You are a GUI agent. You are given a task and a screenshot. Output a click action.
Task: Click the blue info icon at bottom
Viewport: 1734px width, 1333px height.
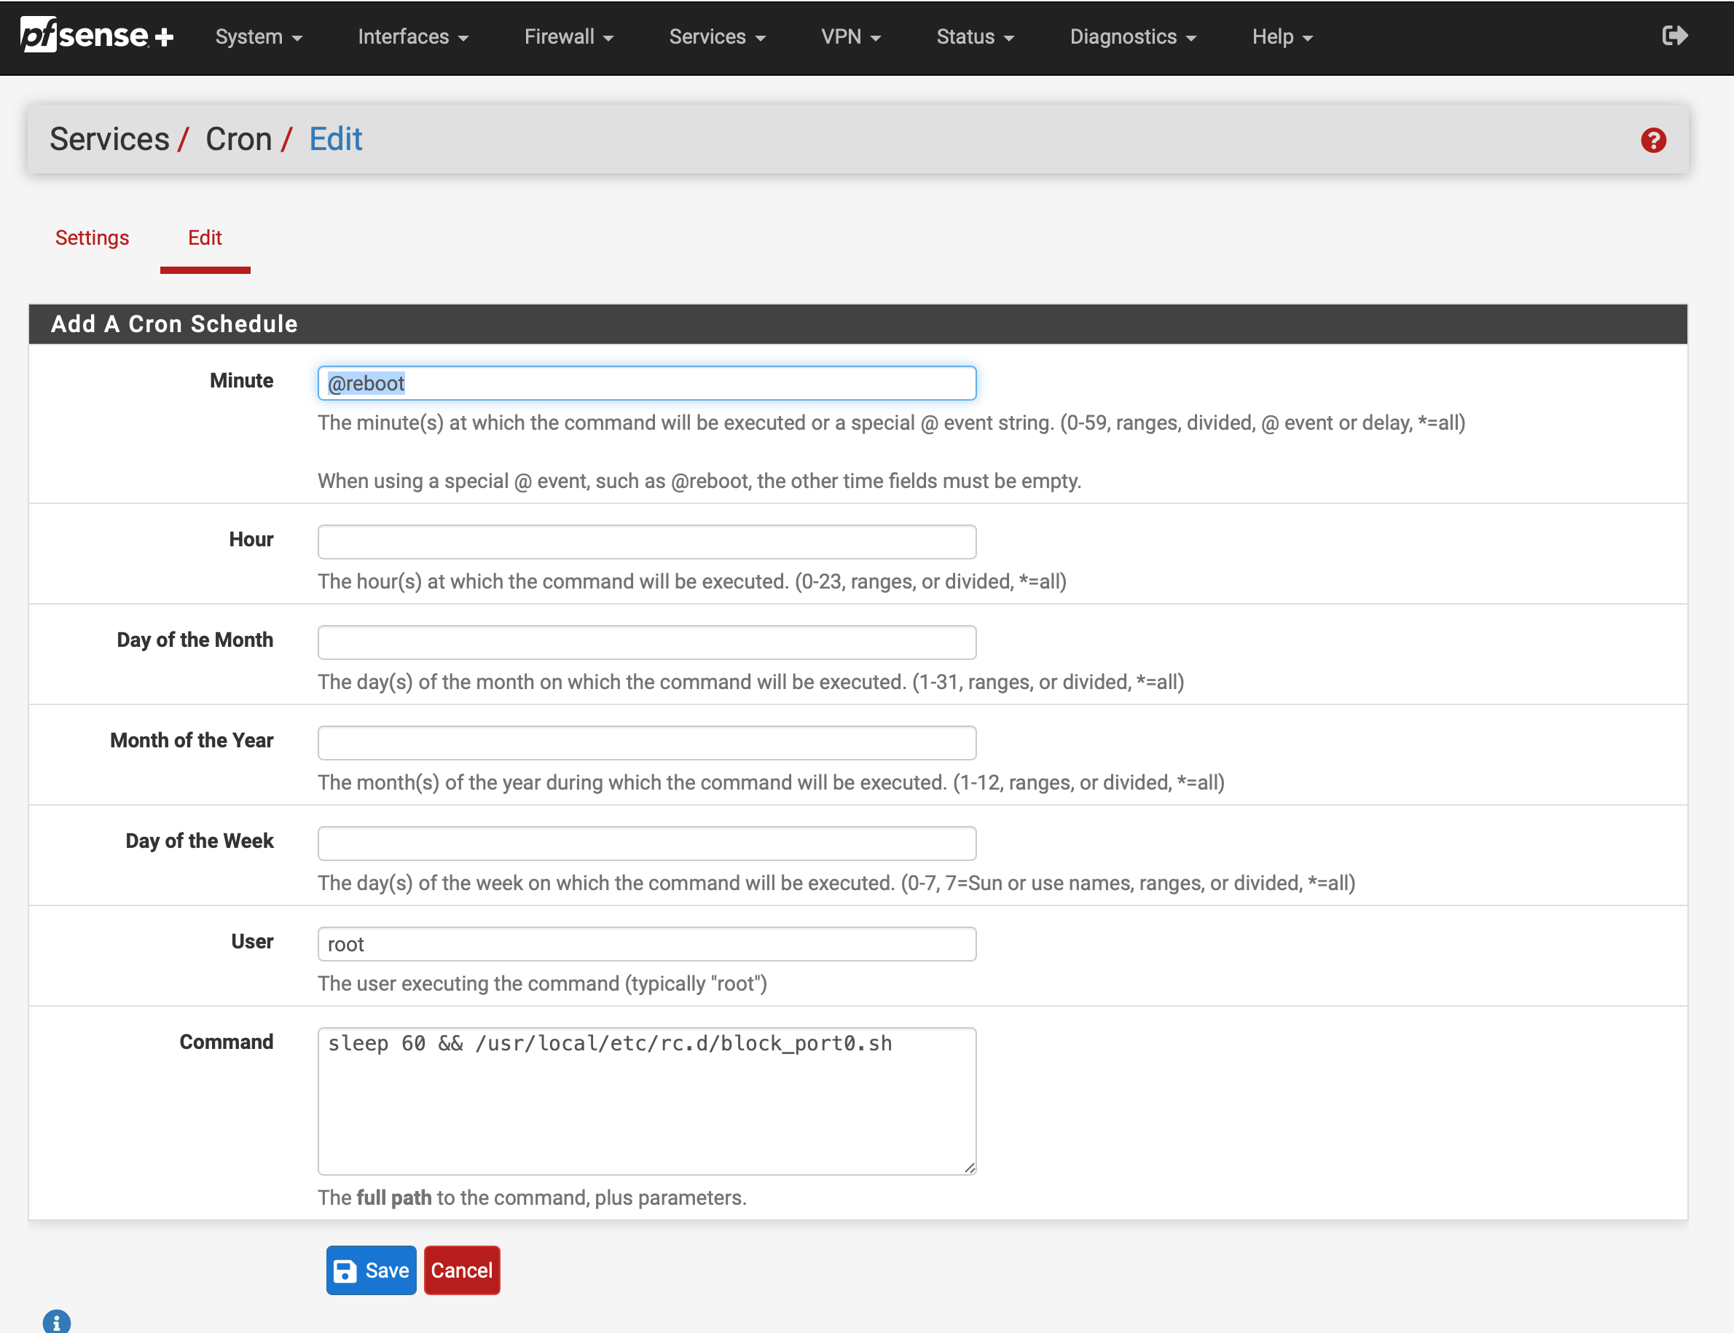point(56,1322)
